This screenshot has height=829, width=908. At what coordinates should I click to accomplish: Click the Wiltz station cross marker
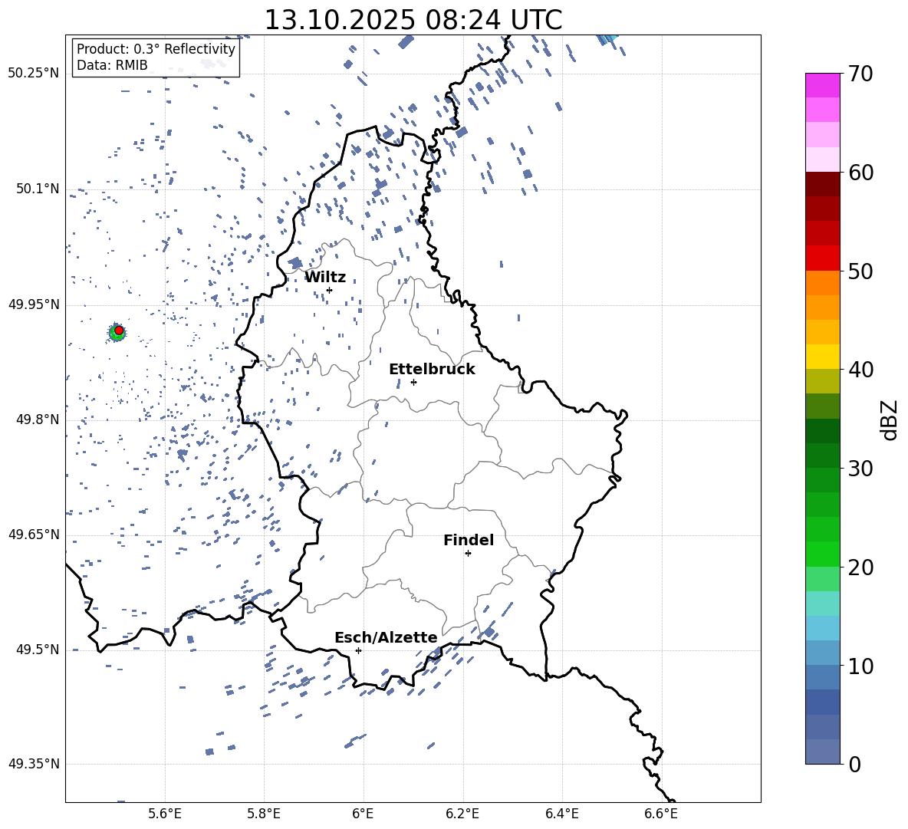[329, 290]
